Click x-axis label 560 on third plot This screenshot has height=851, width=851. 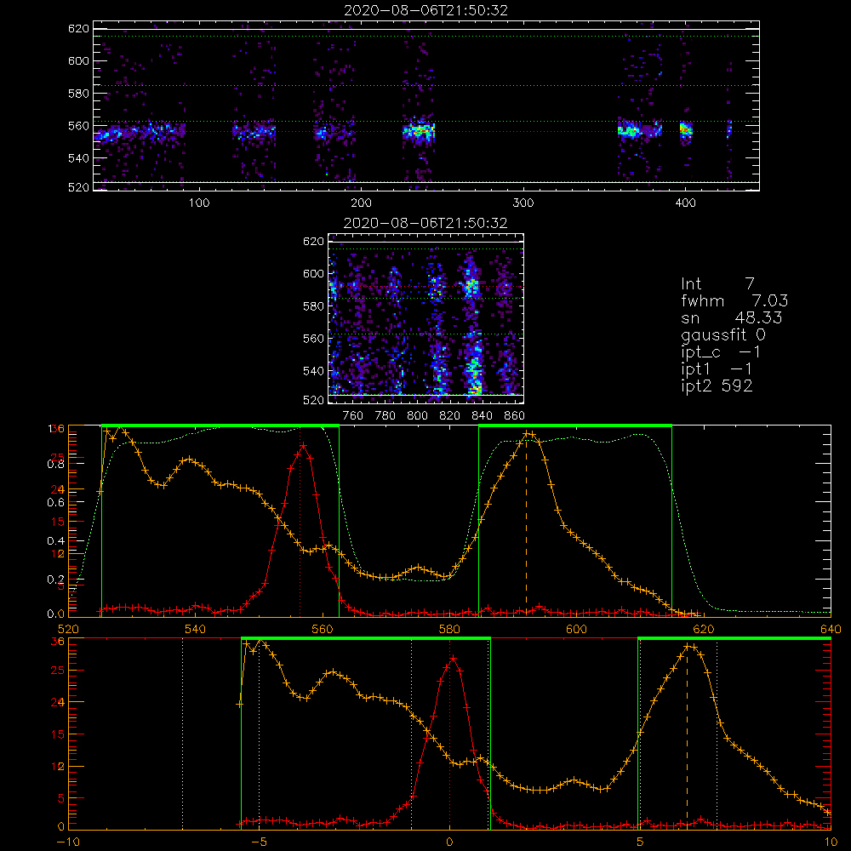(x=323, y=630)
